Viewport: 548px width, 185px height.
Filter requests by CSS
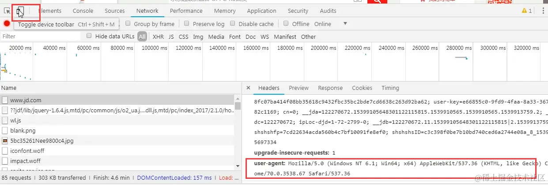coord(184,37)
